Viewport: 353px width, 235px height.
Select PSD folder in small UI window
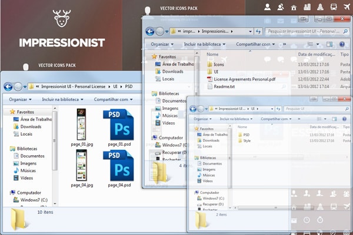(x=244, y=135)
